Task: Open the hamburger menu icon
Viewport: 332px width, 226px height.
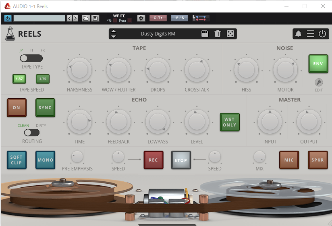Action: pos(310,34)
